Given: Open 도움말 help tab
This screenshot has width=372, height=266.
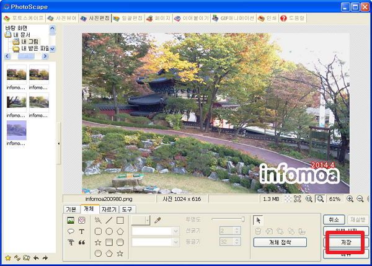Looking at the screenshot, I should pos(293,18).
